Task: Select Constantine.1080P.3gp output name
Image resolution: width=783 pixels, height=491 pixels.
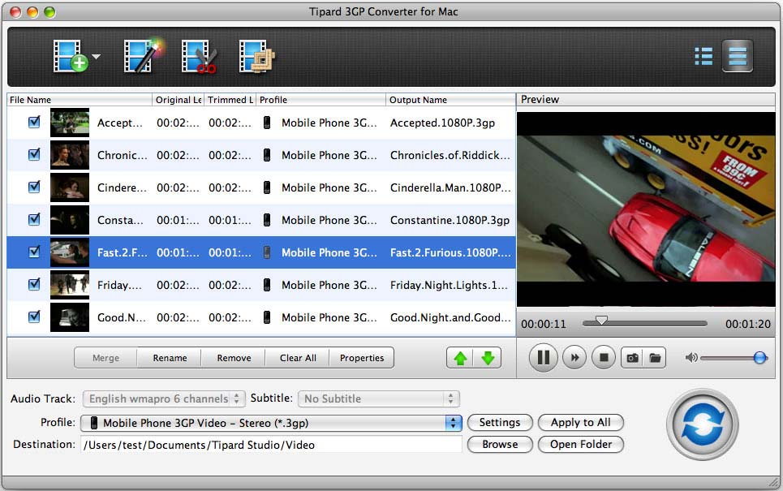Action: [450, 220]
